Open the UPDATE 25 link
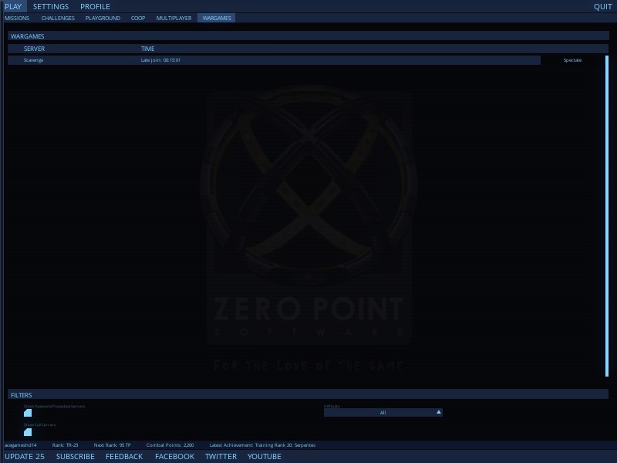 (x=25, y=456)
